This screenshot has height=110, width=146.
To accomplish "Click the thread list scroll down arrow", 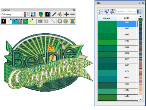I will tap(140, 99).
